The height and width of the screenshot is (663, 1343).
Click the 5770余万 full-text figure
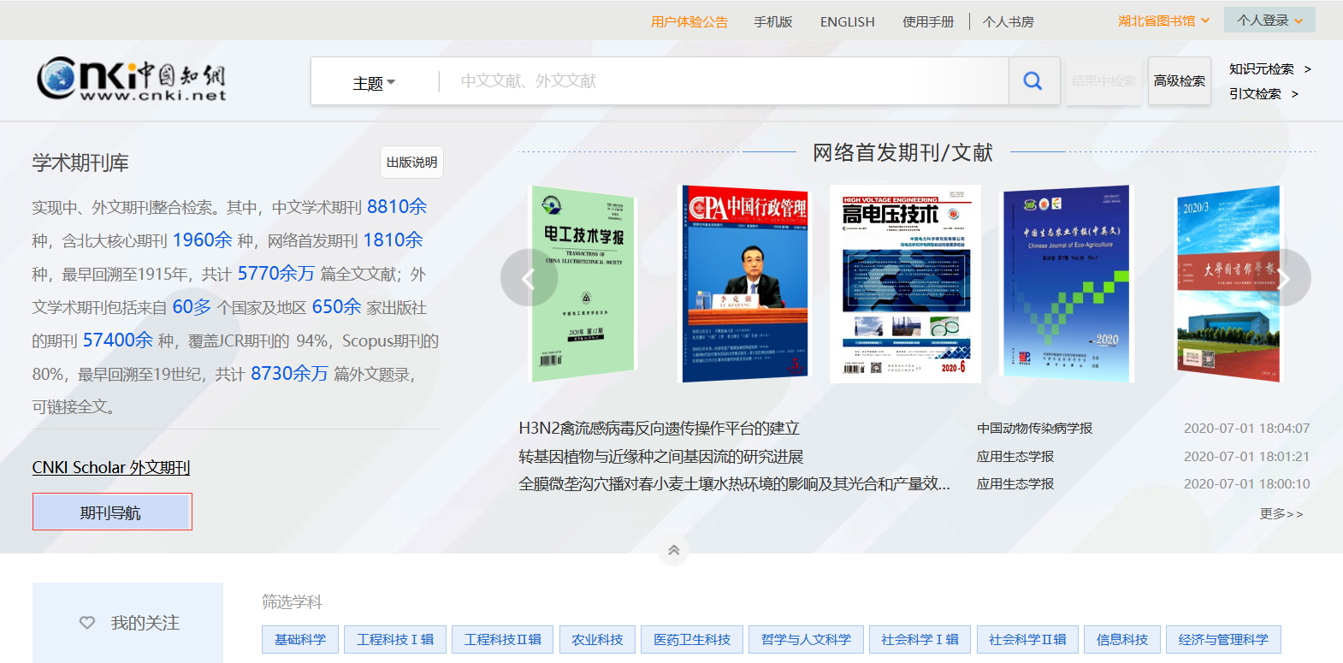coord(276,274)
